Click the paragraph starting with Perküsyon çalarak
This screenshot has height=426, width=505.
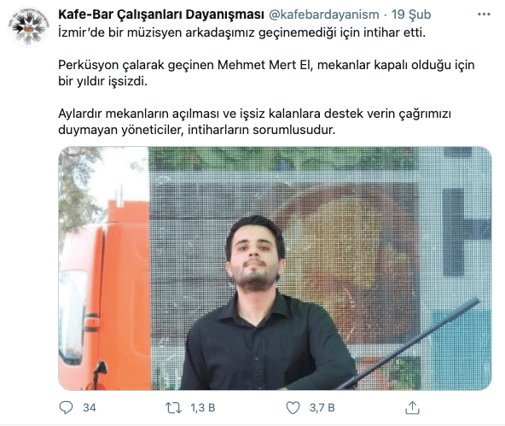[266, 73]
